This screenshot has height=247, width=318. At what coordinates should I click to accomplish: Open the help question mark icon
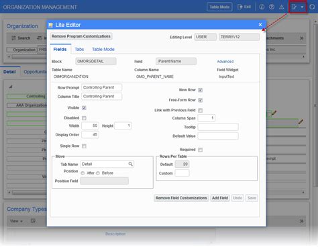(272, 7)
